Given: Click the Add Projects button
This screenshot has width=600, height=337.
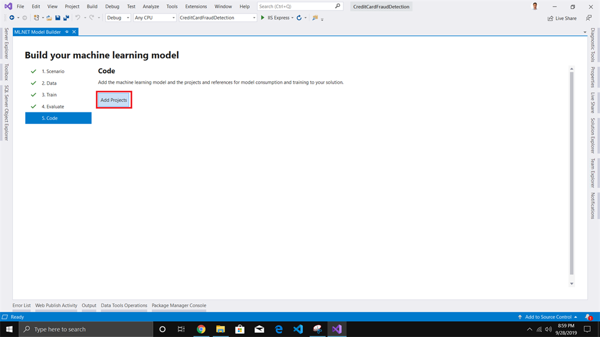Looking at the screenshot, I should coord(114,99).
